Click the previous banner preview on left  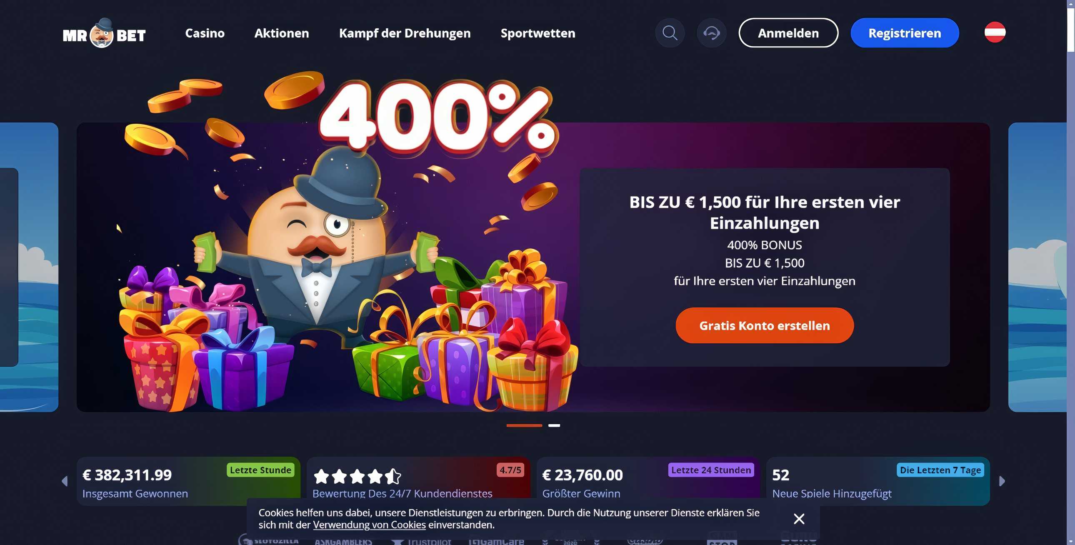29,267
